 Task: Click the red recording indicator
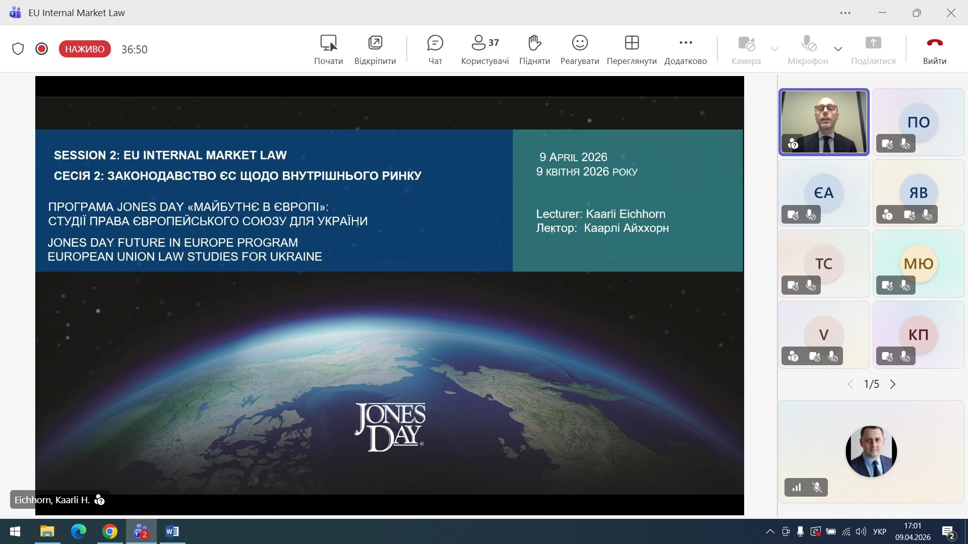(42, 49)
